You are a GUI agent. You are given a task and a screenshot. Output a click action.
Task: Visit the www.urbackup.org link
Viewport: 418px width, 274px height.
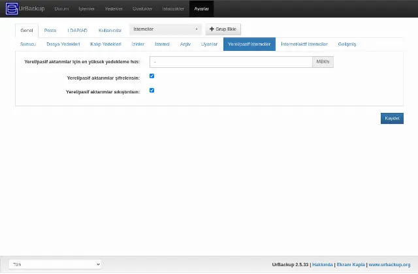[x=389, y=265]
